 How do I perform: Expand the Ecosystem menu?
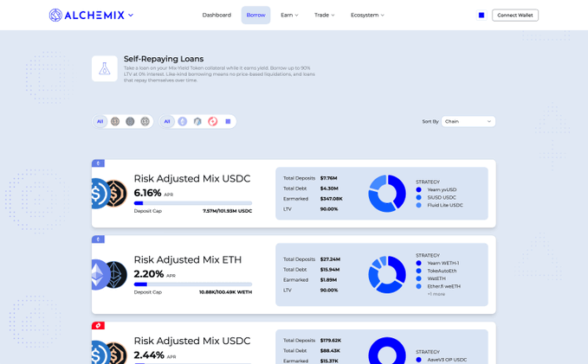(x=367, y=15)
